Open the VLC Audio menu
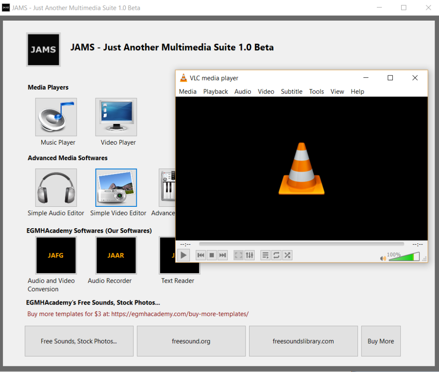The width and height of the screenshot is (439, 372). click(x=243, y=91)
